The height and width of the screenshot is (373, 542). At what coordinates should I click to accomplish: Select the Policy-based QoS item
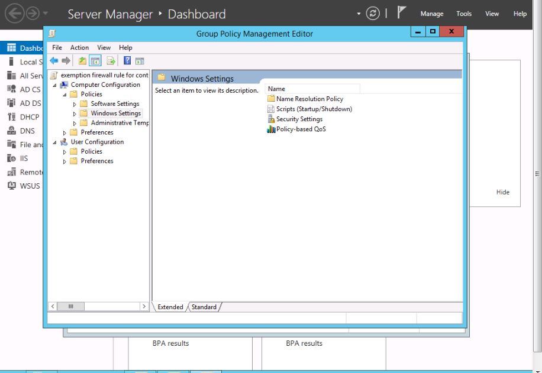point(296,129)
